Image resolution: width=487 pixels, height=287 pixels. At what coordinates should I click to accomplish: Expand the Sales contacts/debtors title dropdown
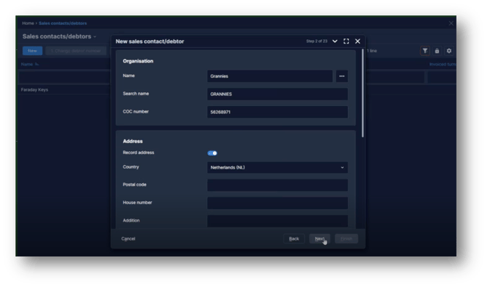pos(94,36)
